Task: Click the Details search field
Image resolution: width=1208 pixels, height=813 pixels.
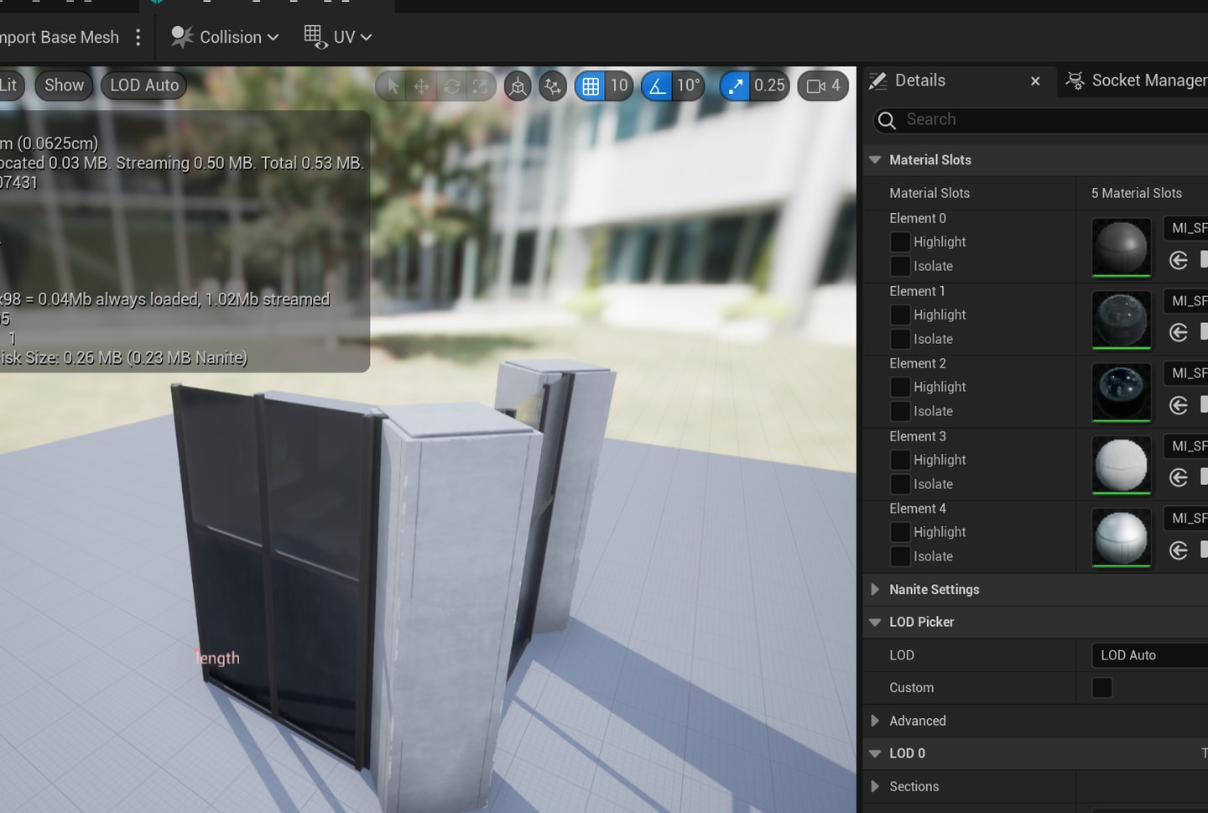Action: coord(1049,120)
